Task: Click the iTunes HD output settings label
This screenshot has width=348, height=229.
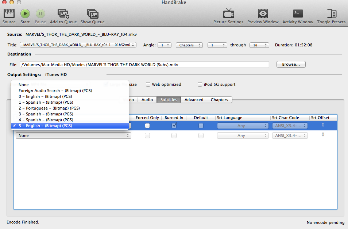Action: pos(56,75)
